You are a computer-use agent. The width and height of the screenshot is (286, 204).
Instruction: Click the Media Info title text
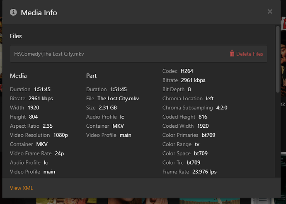(x=39, y=12)
